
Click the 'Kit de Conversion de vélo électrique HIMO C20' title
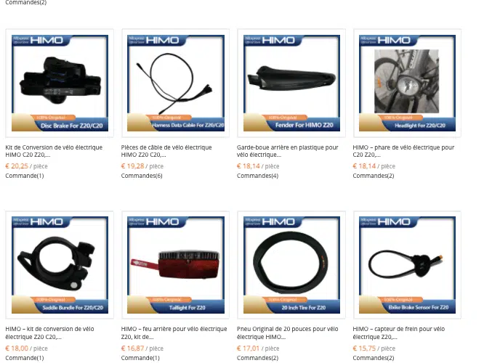54,151
